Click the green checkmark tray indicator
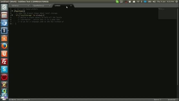This screenshot has height=101, width=179. [117, 2]
